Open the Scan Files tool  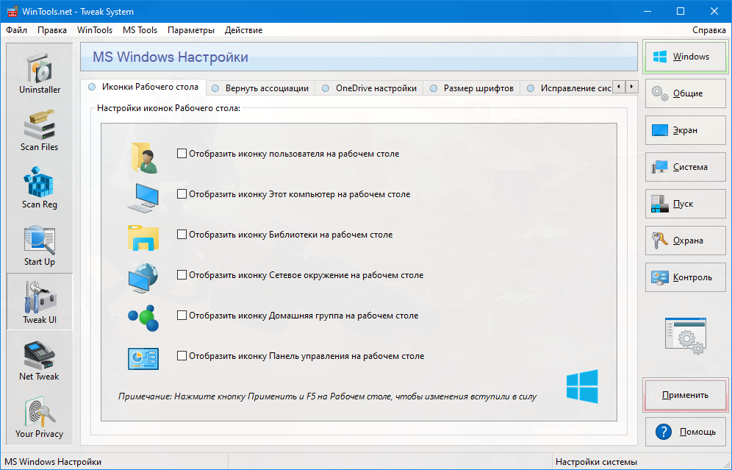40,130
